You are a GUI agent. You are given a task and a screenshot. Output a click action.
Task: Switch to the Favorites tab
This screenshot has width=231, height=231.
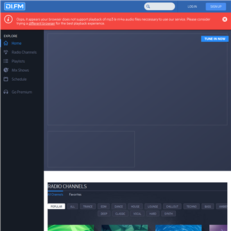click(75, 194)
